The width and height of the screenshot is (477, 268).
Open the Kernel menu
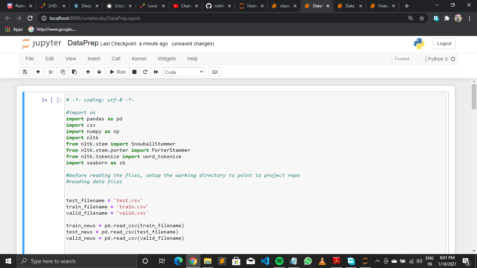[x=139, y=59]
